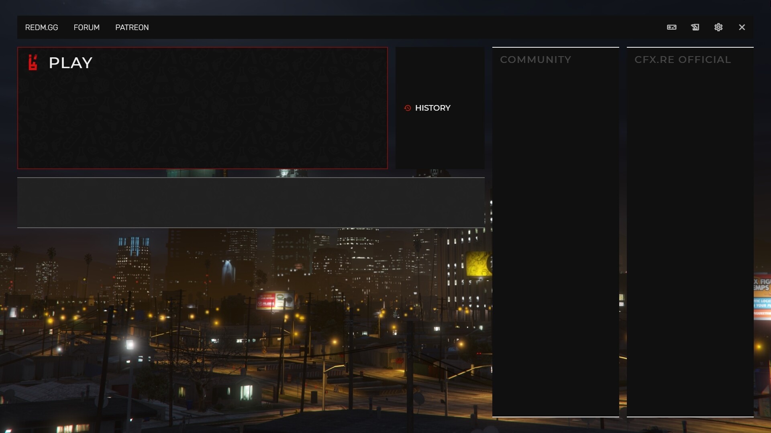Click the dark History tile background
The height and width of the screenshot is (433, 771).
[440, 144]
